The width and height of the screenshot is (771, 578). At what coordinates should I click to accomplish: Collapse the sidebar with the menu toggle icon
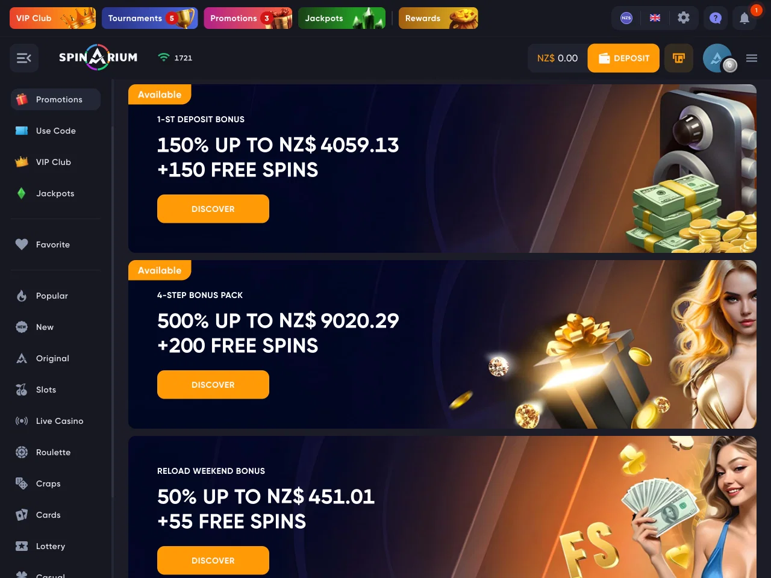click(24, 58)
